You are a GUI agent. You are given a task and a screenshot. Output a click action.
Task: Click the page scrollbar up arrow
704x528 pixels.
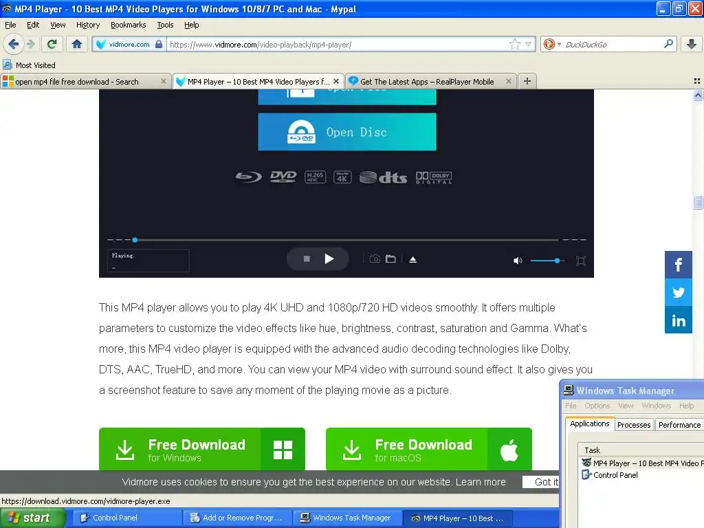[698, 95]
